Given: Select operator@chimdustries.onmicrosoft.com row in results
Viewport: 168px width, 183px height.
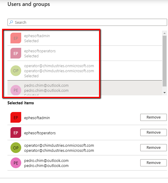Looking at the screenshot, I should pos(85,71).
